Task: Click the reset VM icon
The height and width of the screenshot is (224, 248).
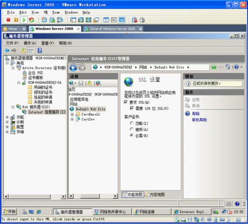Action: (x=31, y=20)
